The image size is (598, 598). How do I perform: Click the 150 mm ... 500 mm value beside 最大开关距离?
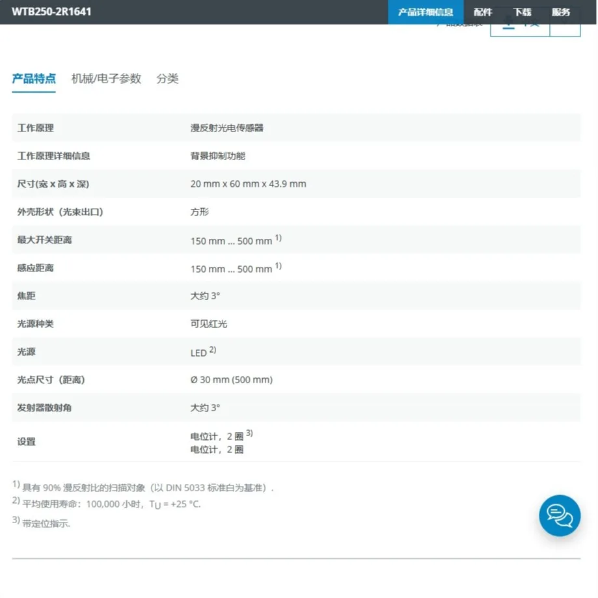236,240
